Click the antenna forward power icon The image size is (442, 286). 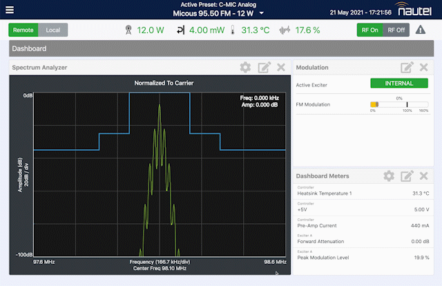(128, 30)
